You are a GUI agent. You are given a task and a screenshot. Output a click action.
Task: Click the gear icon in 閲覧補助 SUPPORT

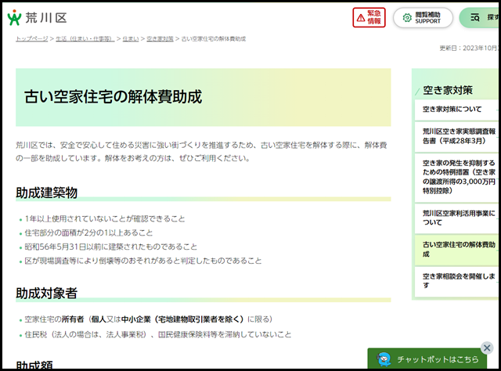coord(406,17)
